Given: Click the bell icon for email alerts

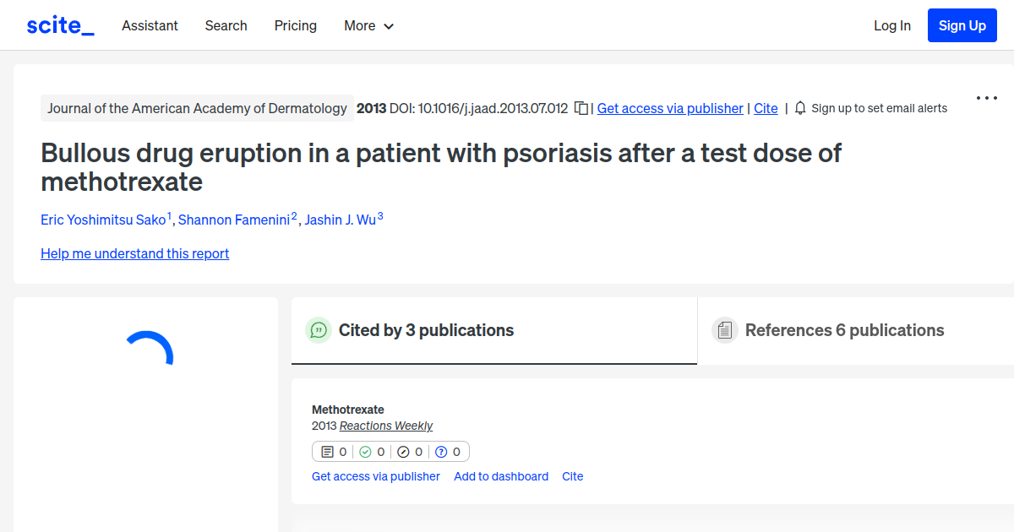Looking at the screenshot, I should click(799, 108).
